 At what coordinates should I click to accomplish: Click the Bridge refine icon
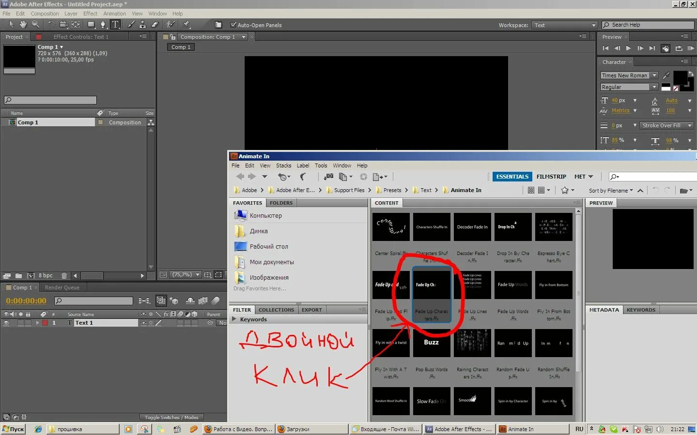coord(345,177)
